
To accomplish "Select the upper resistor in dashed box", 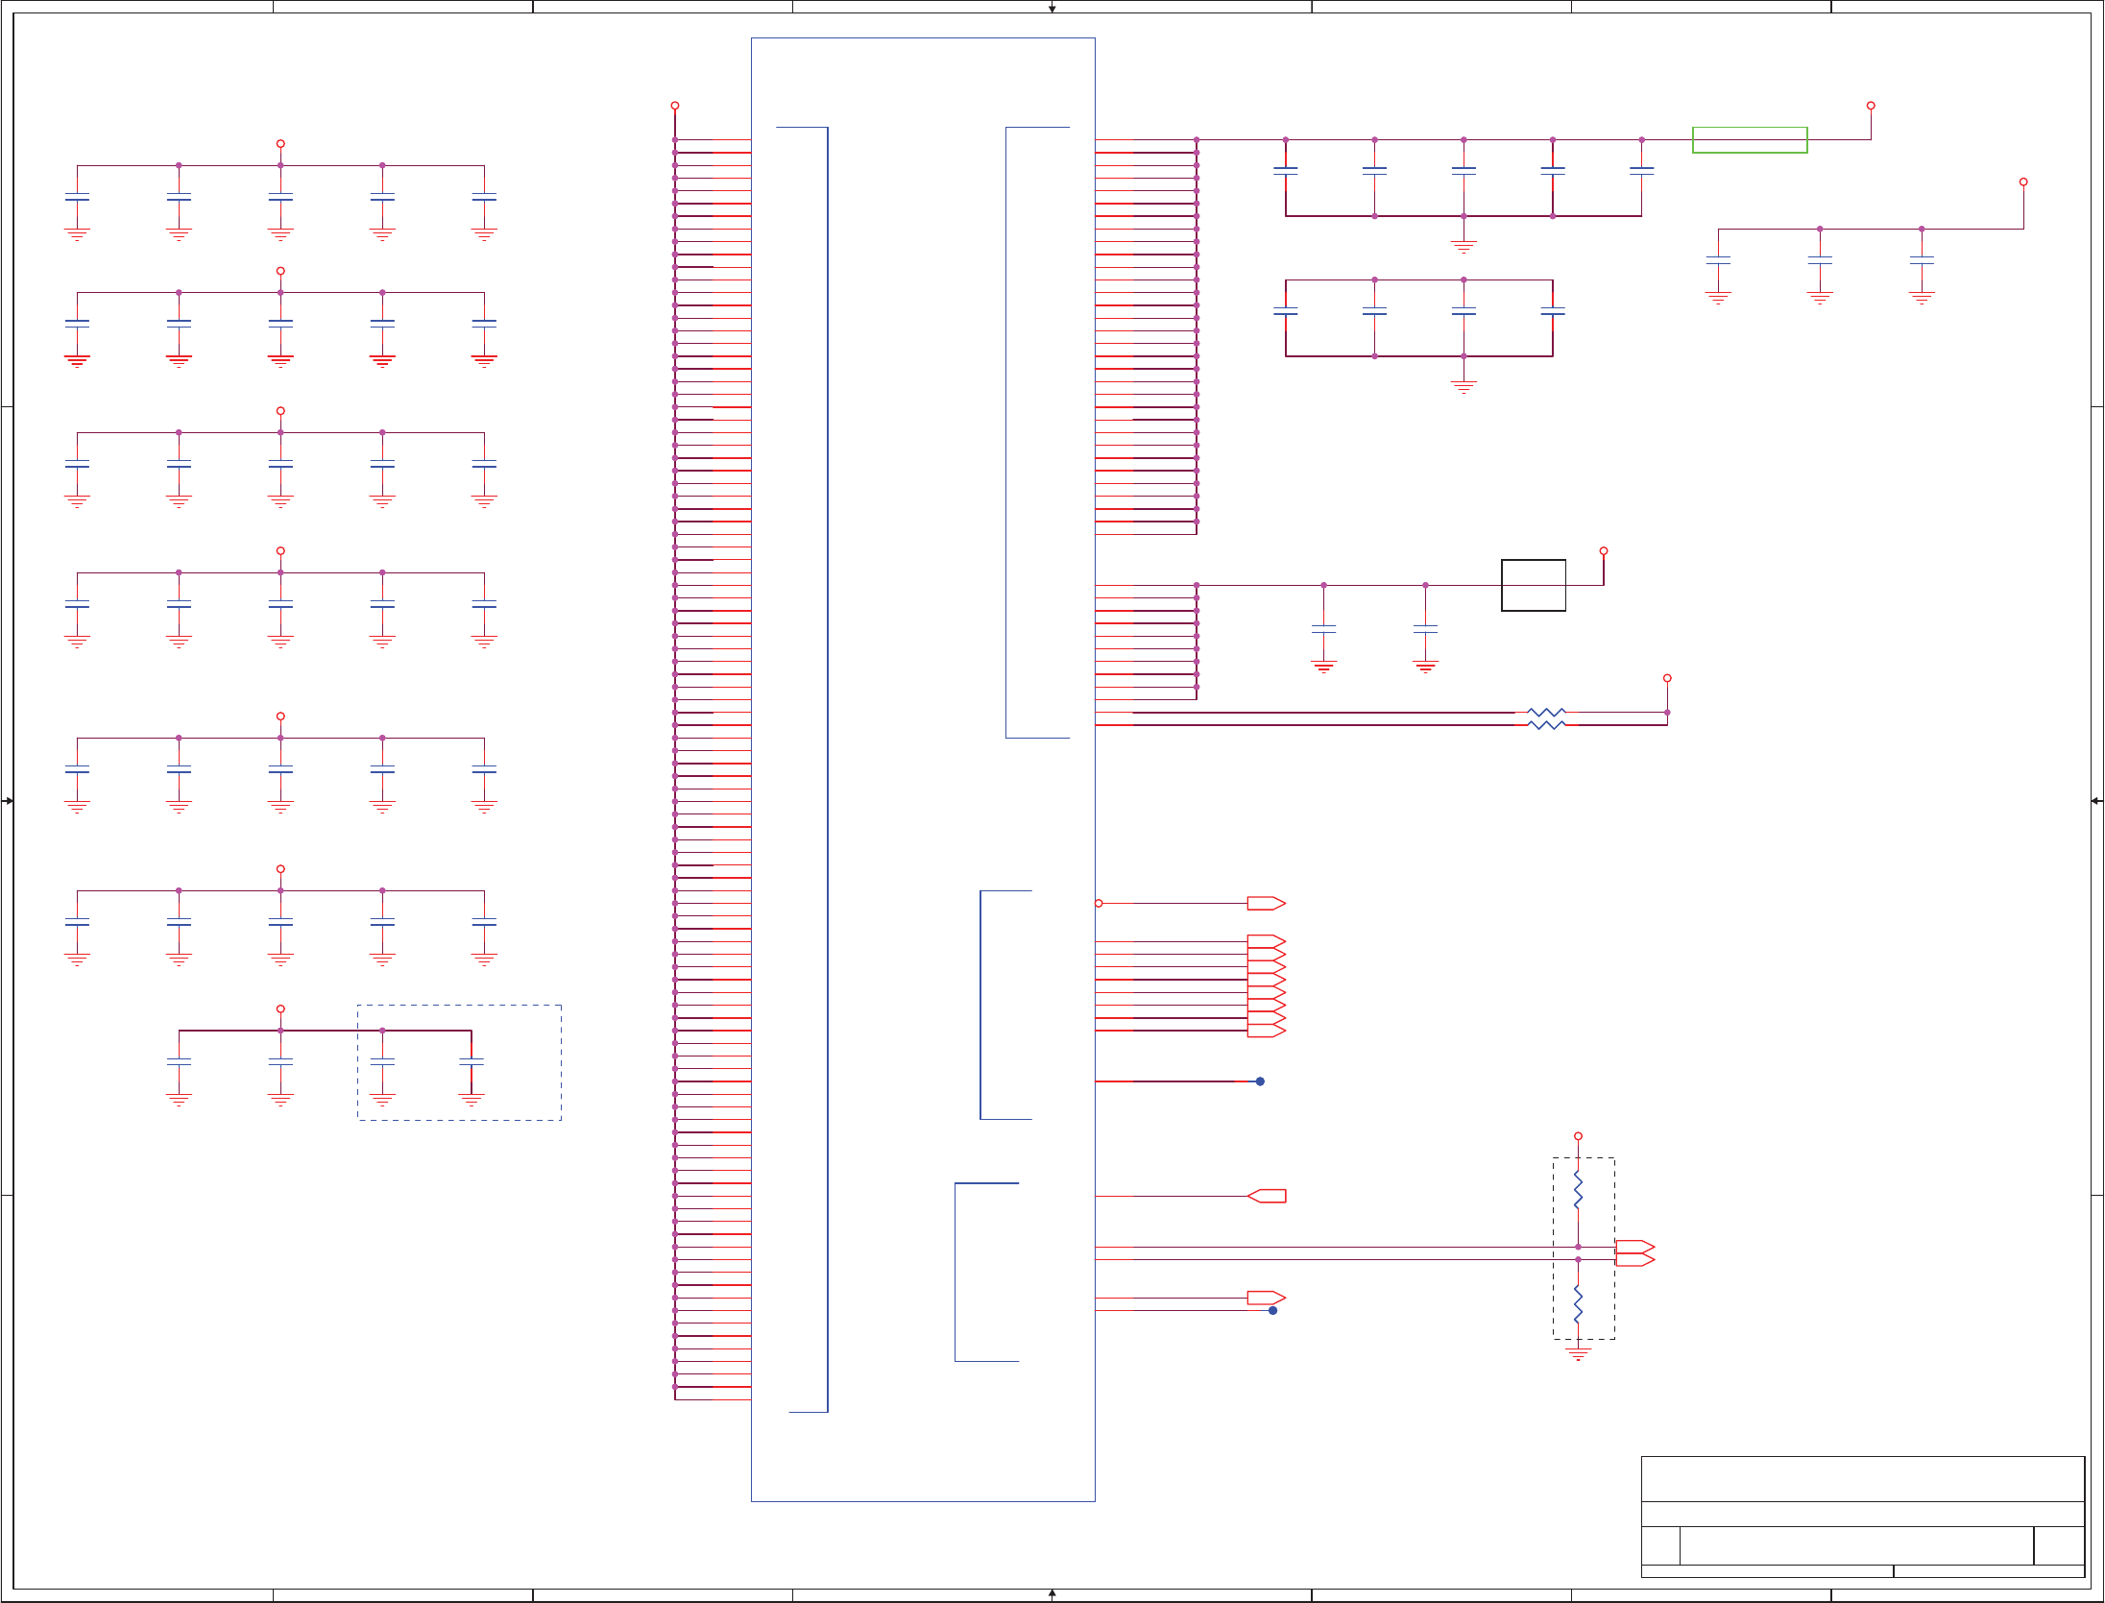I will pos(1578,1190).
